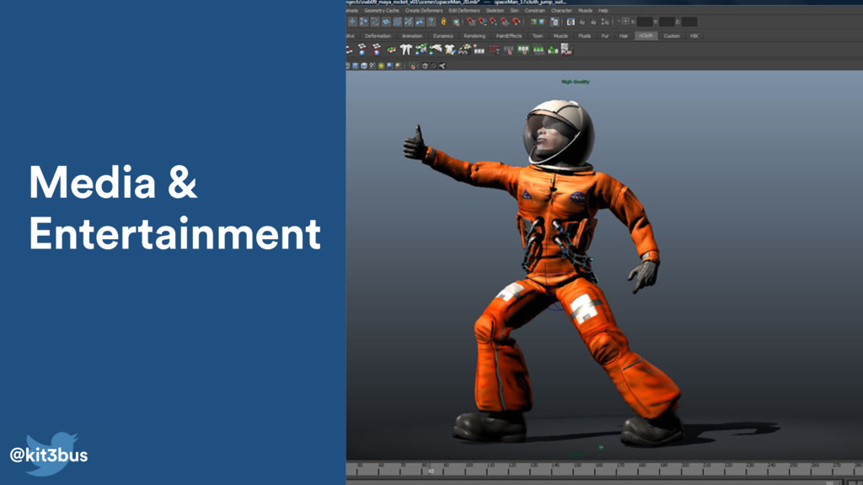Open the Constrain menu

click(x=537, y=10)
